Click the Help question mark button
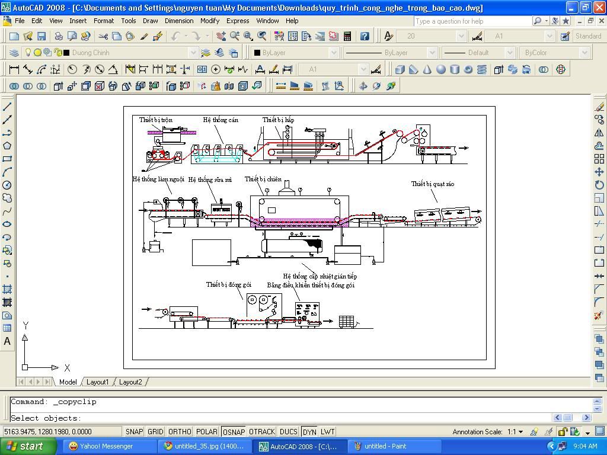 click(x=365, y=36)
